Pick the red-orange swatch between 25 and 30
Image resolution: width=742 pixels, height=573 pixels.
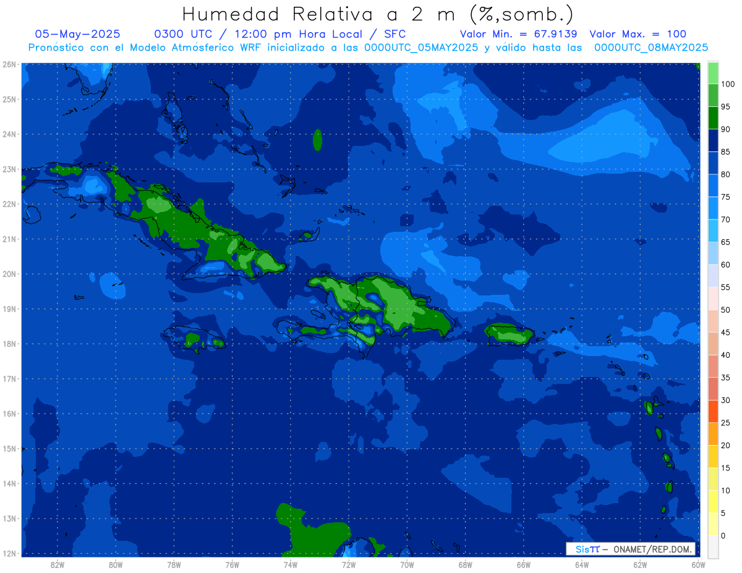[713, 412]
